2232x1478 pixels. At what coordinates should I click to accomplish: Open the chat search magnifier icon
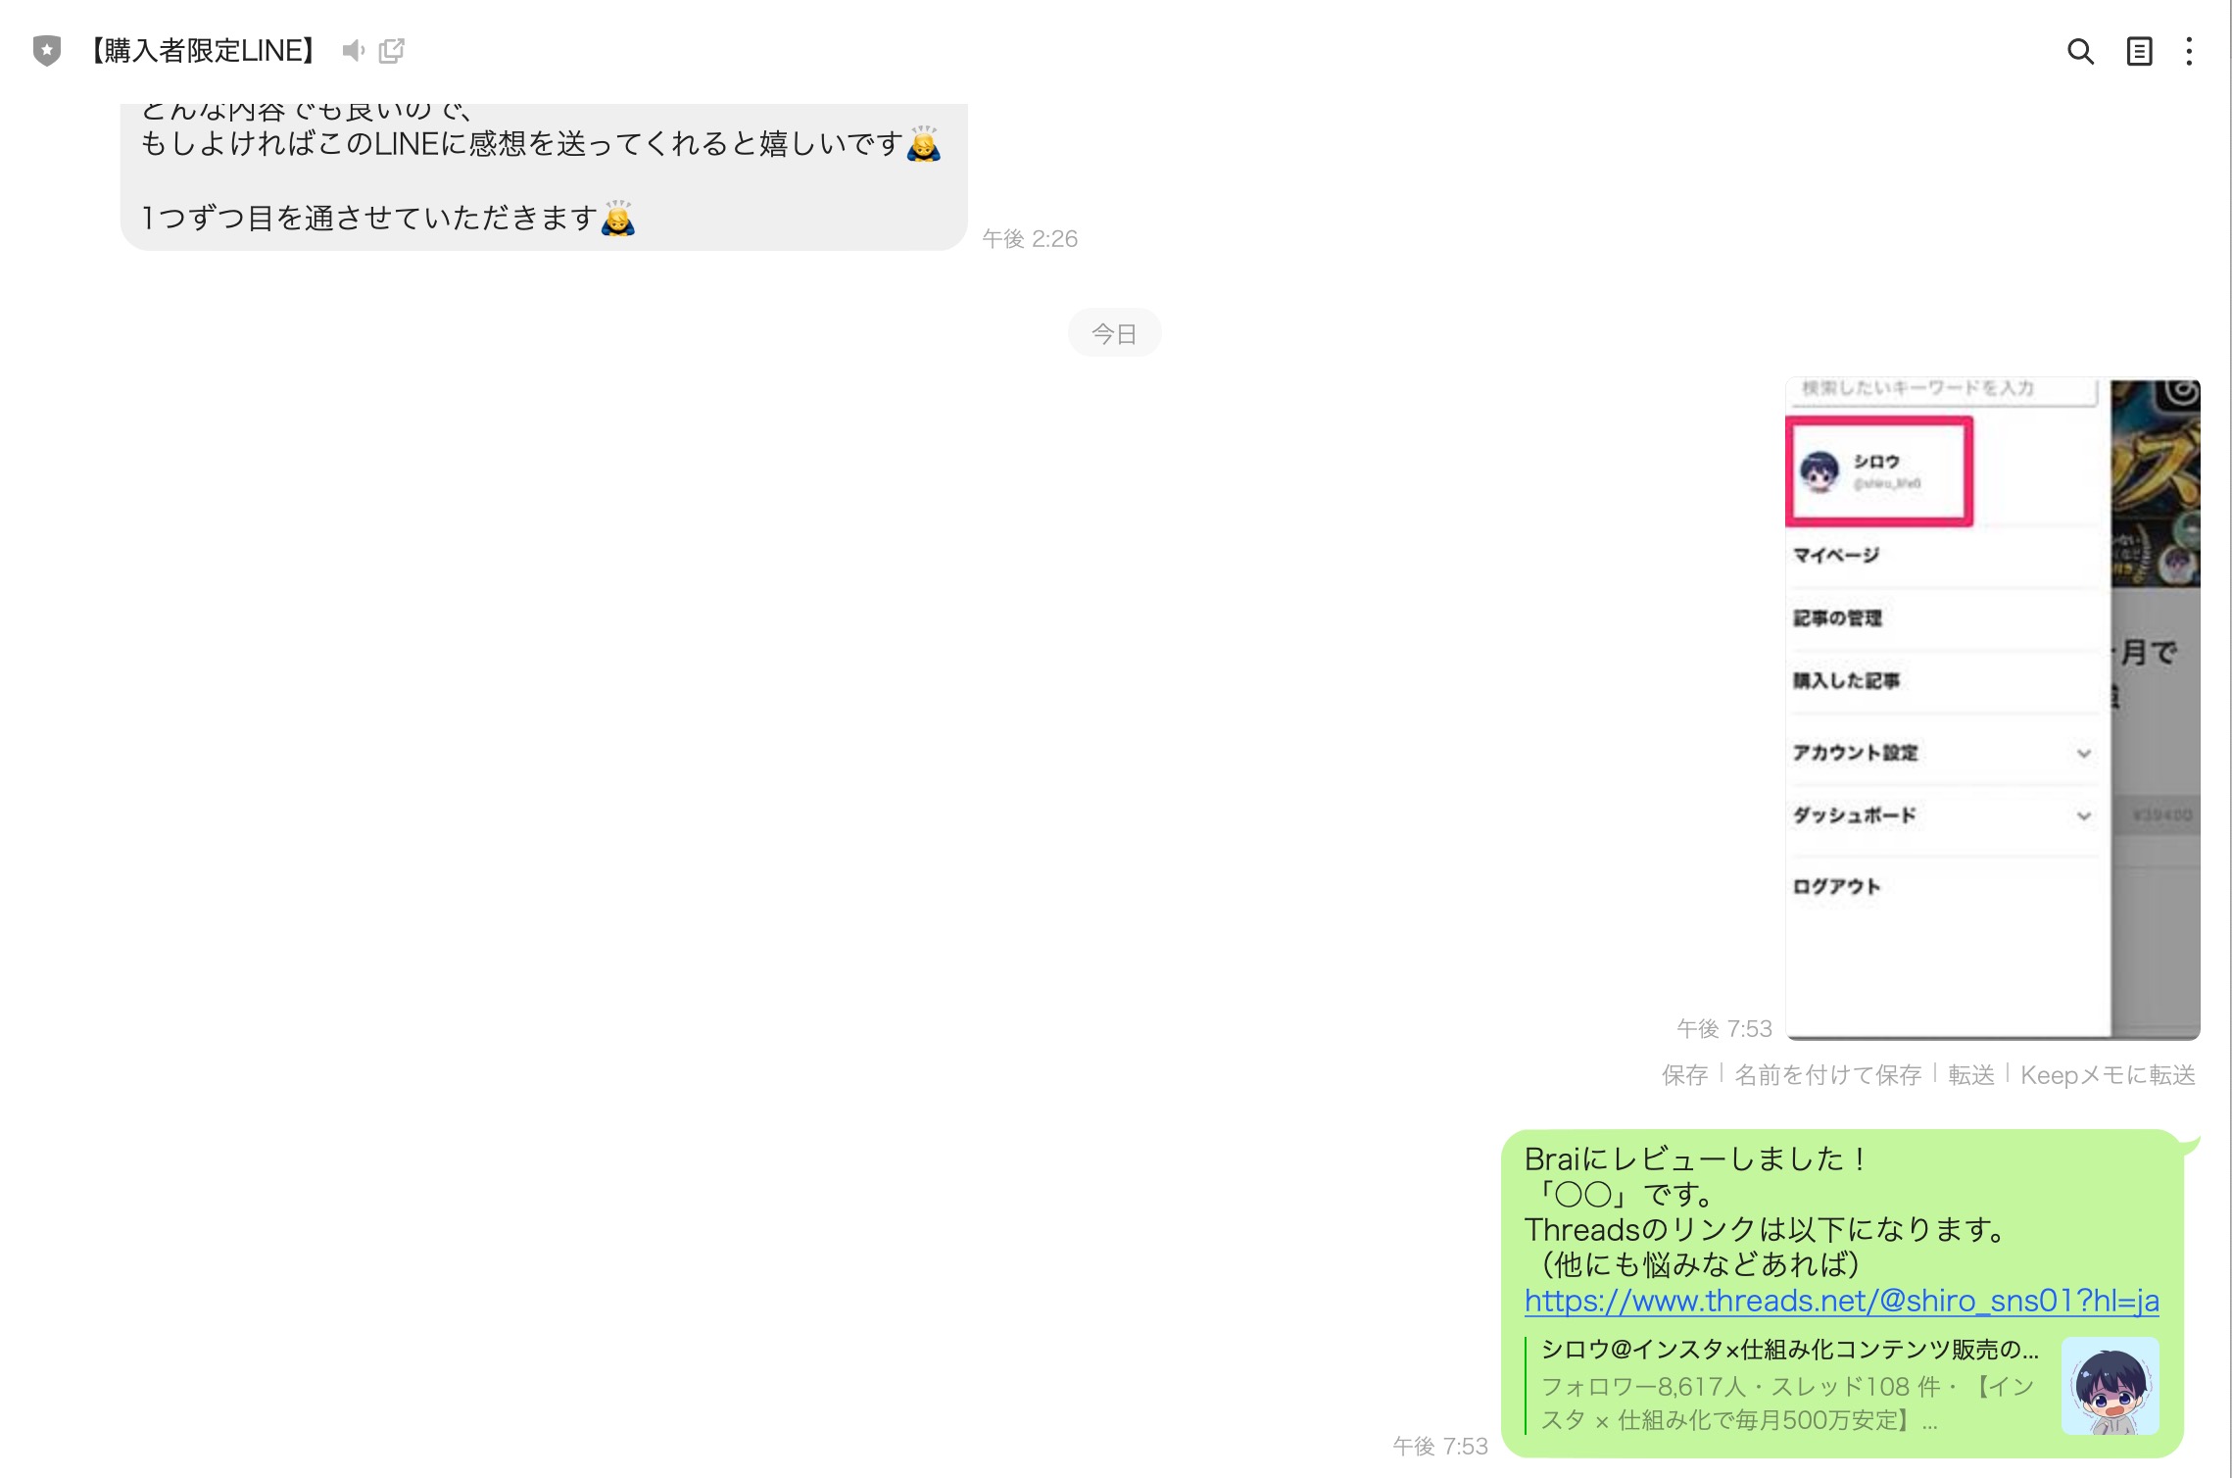(x=2080, y=51)
